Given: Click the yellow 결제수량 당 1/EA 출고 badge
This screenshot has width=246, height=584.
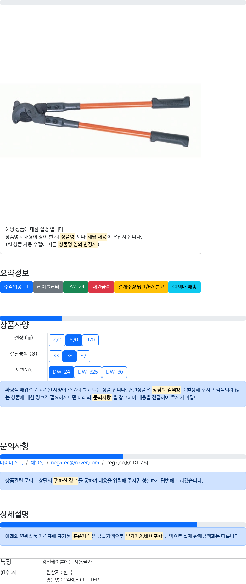Looking at the screenshot, I should point(141,287).
